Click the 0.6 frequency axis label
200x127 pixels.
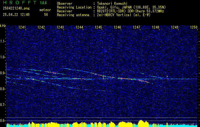coord(3,121)
